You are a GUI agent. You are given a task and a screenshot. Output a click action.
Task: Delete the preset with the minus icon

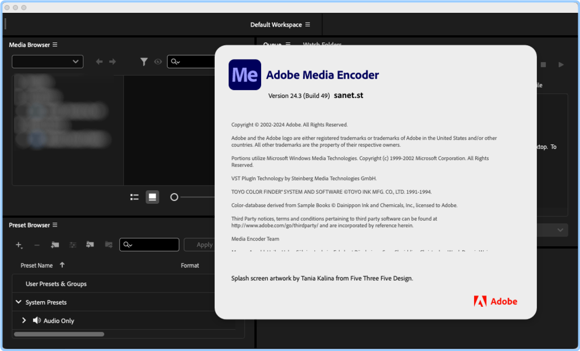(37, 245)
